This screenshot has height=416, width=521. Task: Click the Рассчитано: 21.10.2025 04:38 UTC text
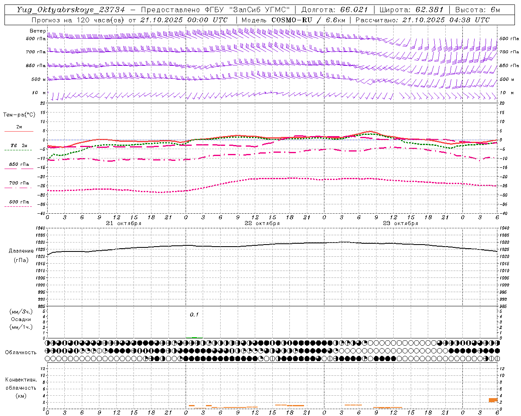point(422,20)
